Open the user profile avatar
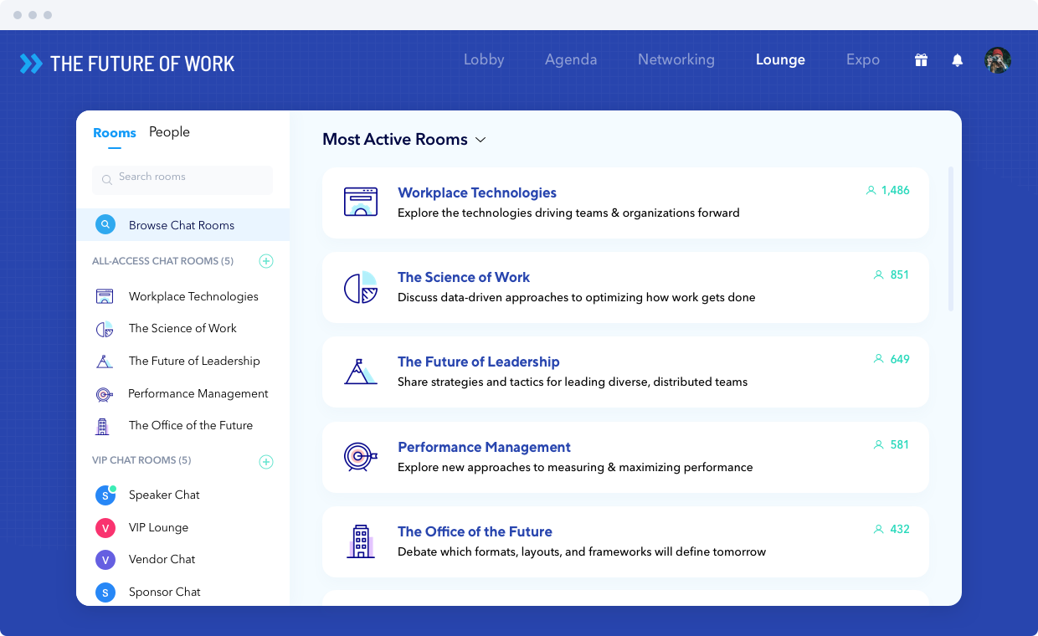Image resolution: width=1038 pixels, height=636 pixels. click(998, 60)
